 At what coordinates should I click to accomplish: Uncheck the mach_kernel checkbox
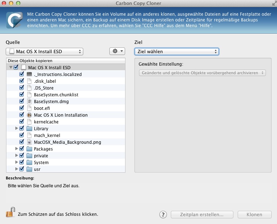click(x=22, y=136)
